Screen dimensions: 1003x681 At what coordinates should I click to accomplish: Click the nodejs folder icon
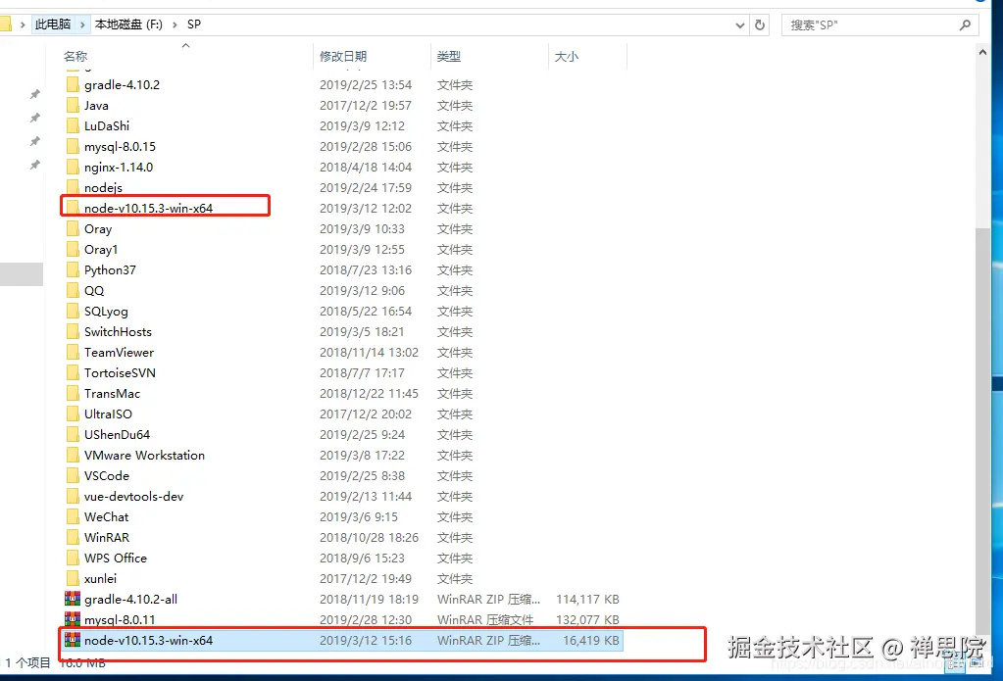click(73, 187)
